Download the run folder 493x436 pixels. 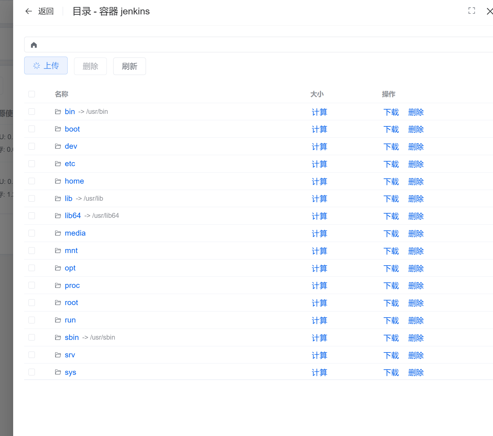tap(391, 321)
